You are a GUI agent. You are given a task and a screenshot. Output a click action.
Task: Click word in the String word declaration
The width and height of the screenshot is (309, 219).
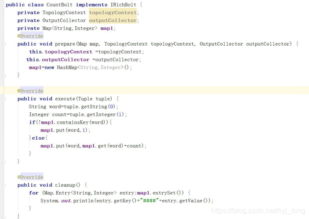coord(55,107)
